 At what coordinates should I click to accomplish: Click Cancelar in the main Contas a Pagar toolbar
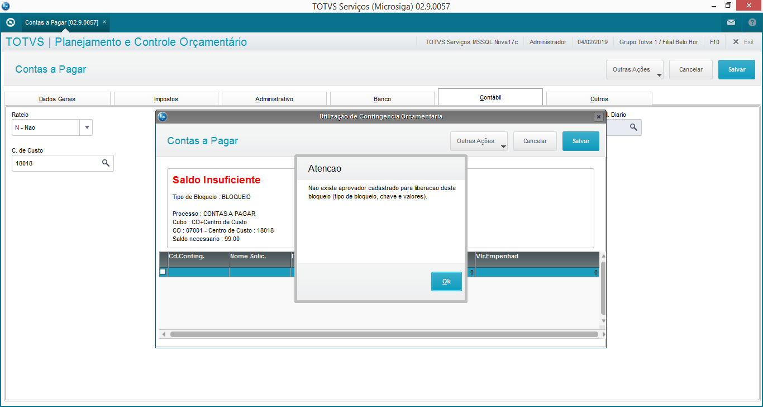tap(691, 70)
